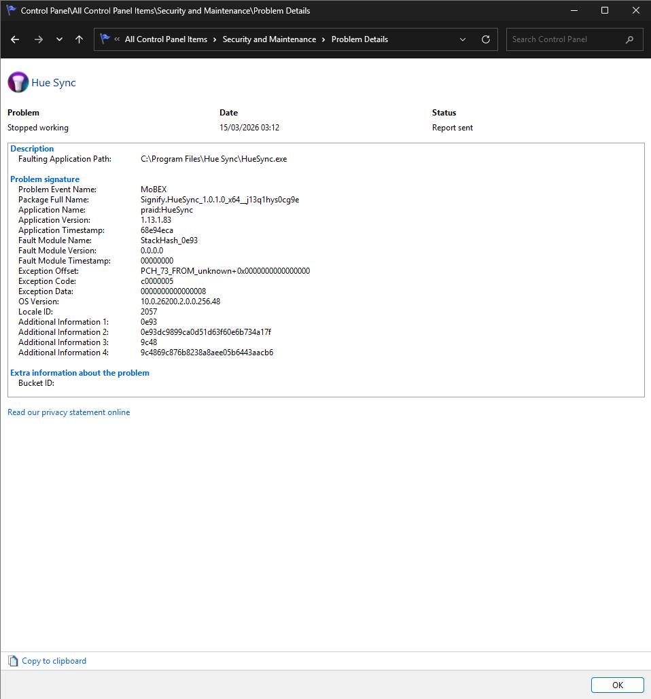Click the Hue Sync bulb icon
651x699 pixels.
pyautogui.click(x=18, y=82)
